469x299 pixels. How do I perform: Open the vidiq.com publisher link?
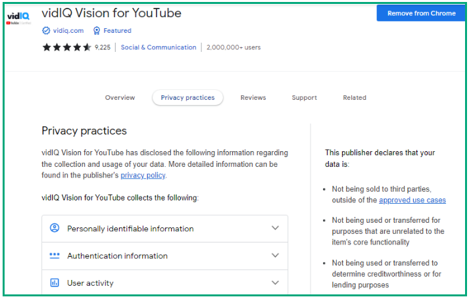pyautogui.click(x=68, y=30)
